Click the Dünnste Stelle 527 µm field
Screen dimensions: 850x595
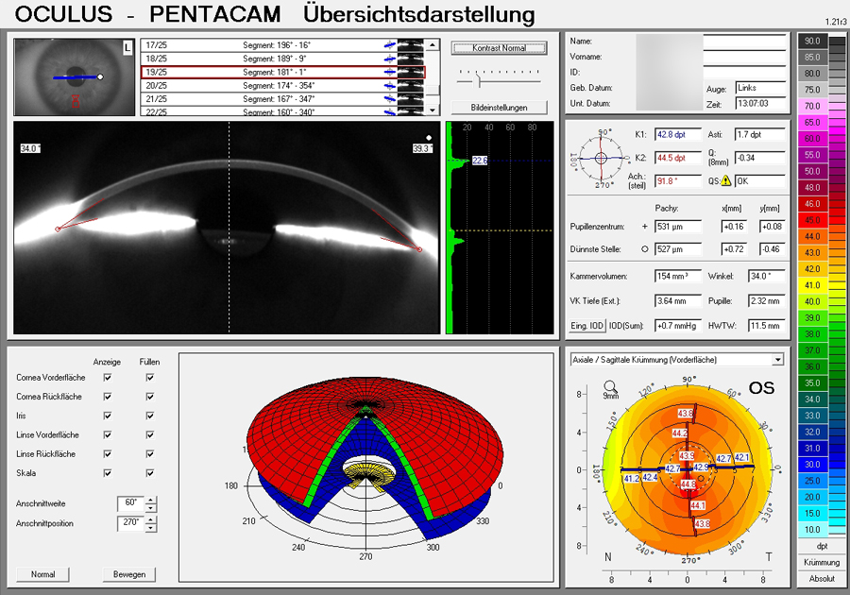coord(678,249)
